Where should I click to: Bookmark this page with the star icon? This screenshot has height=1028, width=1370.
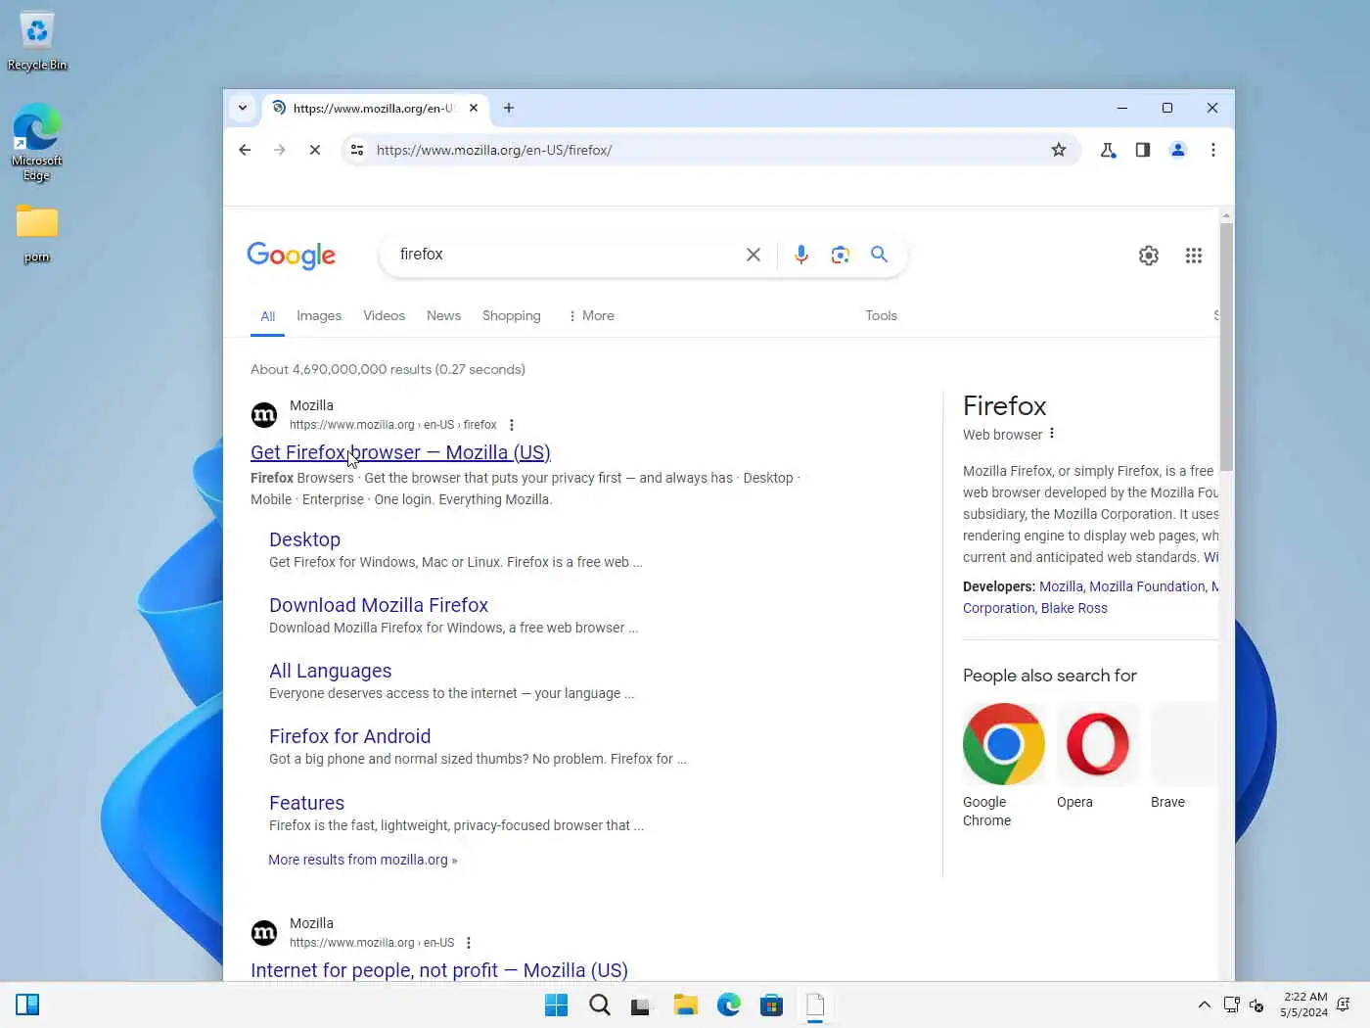1058,150
